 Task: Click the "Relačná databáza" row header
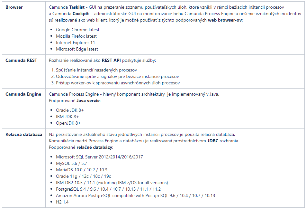coord(24,134)
